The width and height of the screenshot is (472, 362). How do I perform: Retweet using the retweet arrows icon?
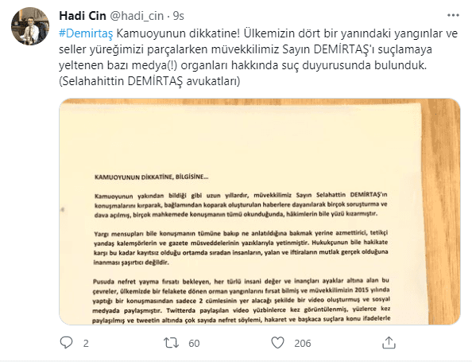172,343
